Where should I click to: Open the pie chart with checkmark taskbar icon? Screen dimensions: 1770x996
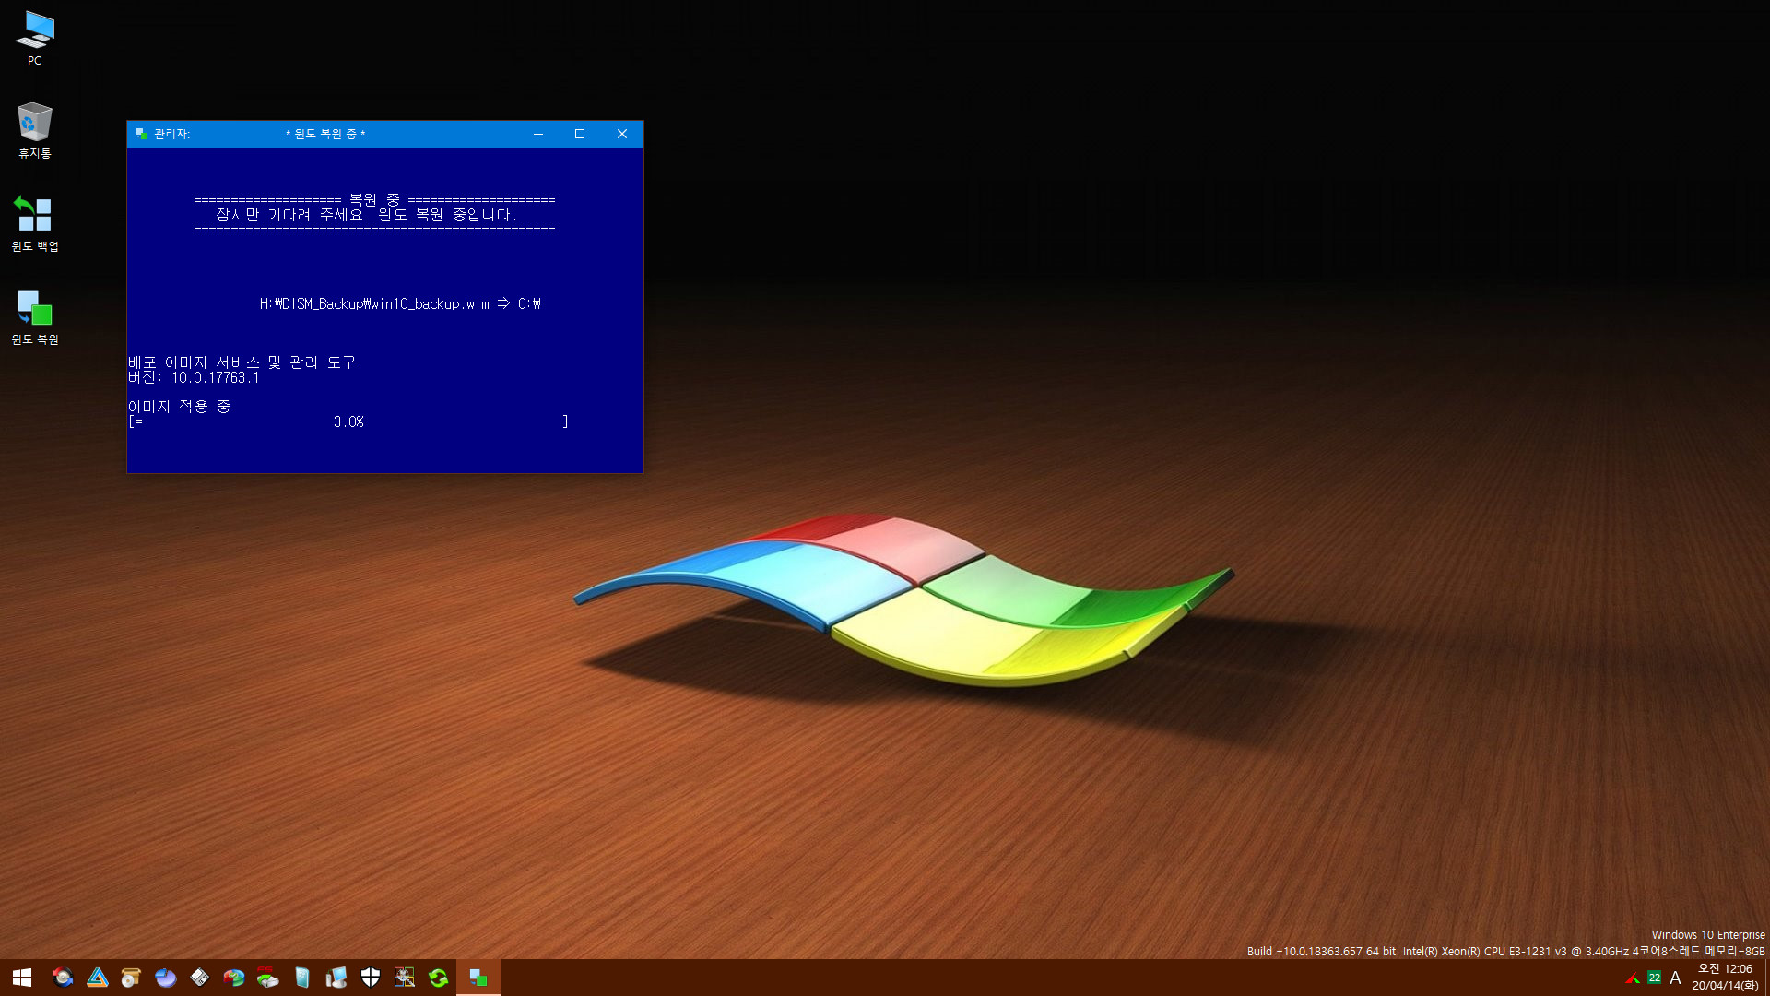[234, 978]
